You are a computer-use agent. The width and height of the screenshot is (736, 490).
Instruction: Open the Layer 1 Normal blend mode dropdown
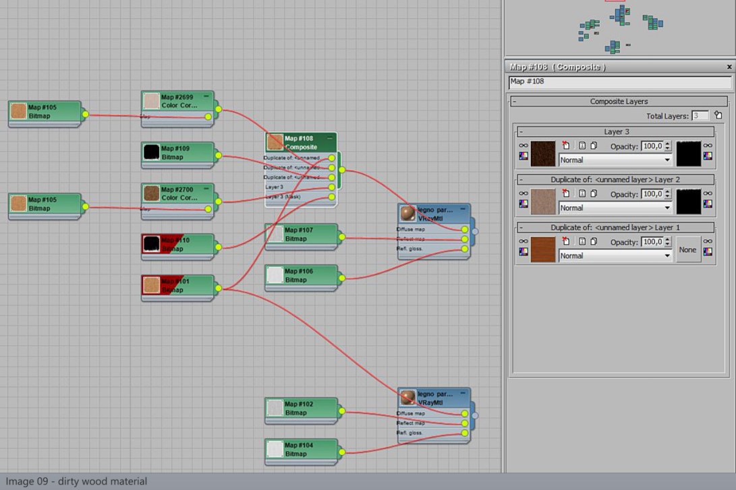(615, 256)
